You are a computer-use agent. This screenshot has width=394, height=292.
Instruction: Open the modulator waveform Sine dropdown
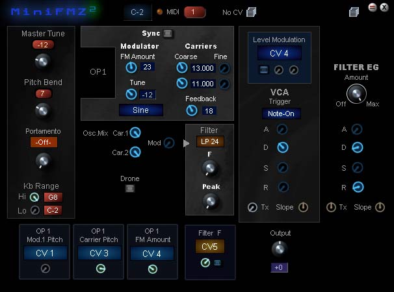(140, 110)
